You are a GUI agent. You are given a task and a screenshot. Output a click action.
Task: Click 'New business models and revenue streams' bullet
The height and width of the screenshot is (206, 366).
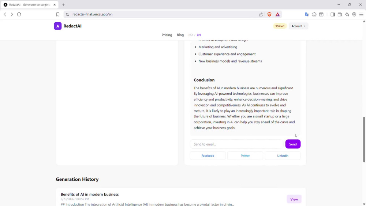pos(230,61)
